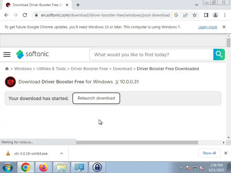Share this page icon
The height and width of the screenshot is (173, 231).
pyautogui.click(x=185, y=15)
